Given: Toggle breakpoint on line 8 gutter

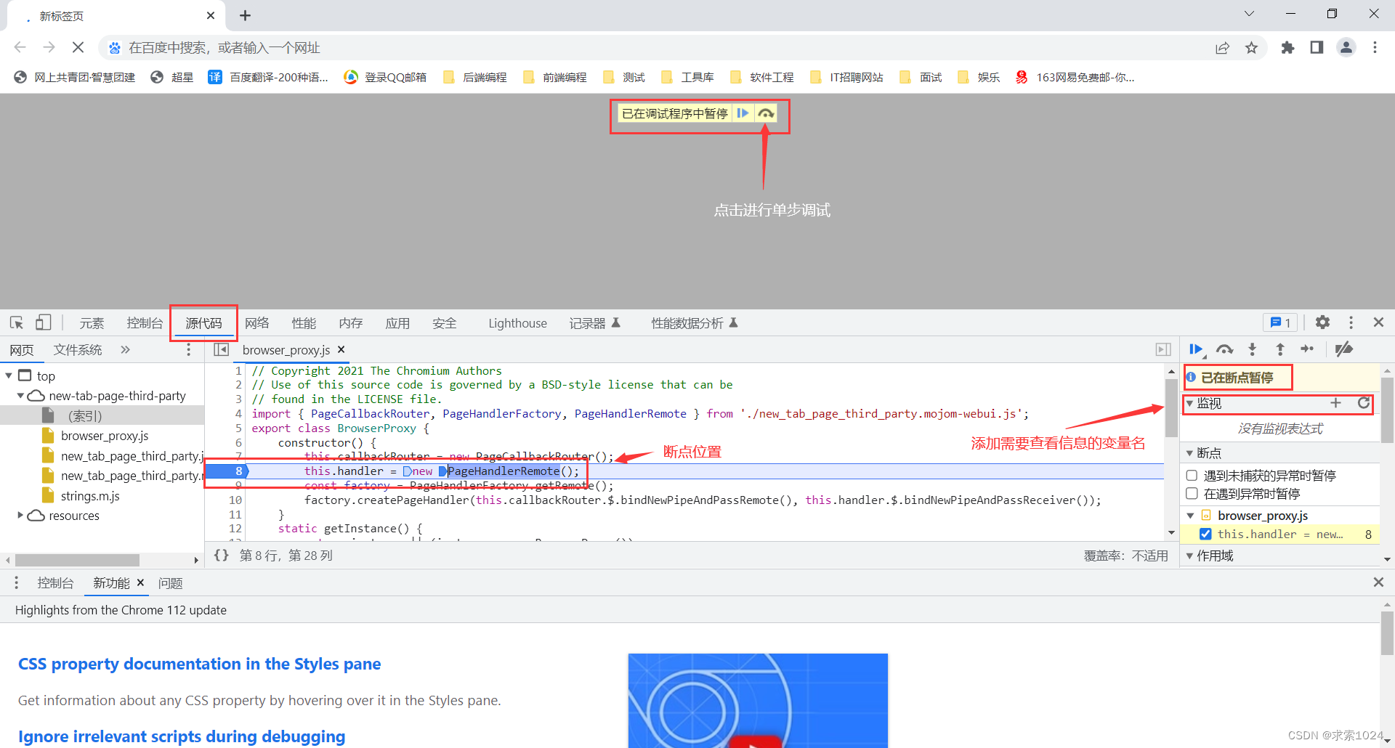Looking at the screenshot, I should (x=238, y=471).
